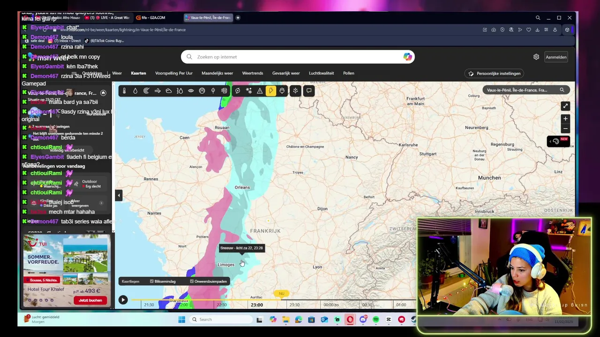Click the Jetzt buchen ad button
Viewport: 600px width, 337px height.
pyautogui.click(x=90, y=300)
